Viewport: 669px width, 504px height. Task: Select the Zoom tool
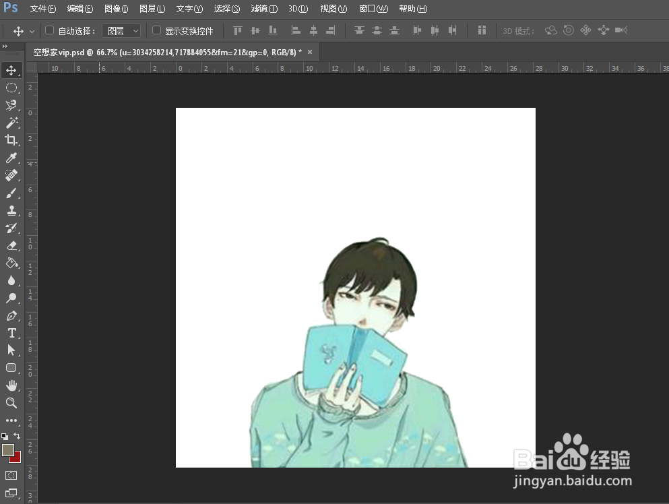point(11,403)
